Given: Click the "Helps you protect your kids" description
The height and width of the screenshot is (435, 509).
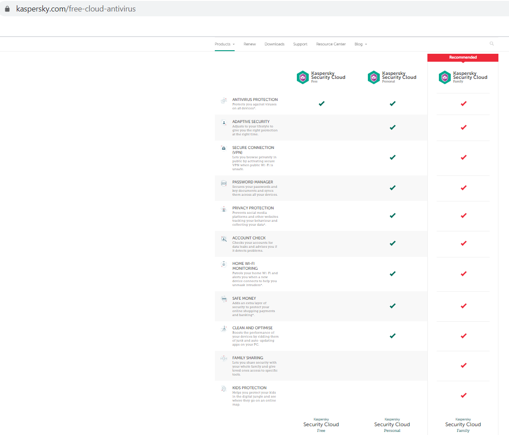Looking at the screenshot, I should click(x=254, y=398).
